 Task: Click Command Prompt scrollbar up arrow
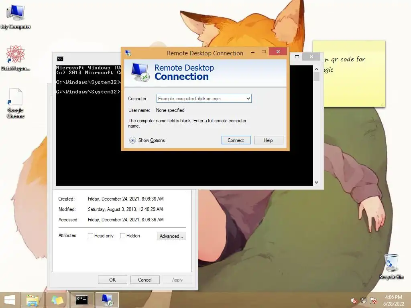pos(316,69)
